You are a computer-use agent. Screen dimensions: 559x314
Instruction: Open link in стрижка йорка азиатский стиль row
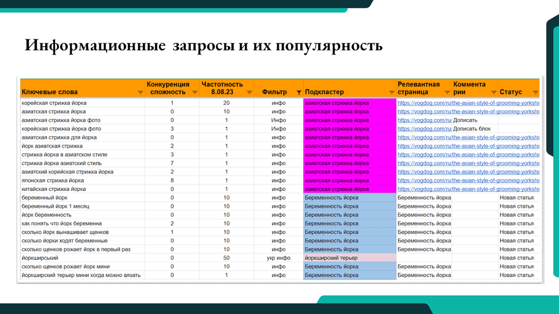[468, 163]
